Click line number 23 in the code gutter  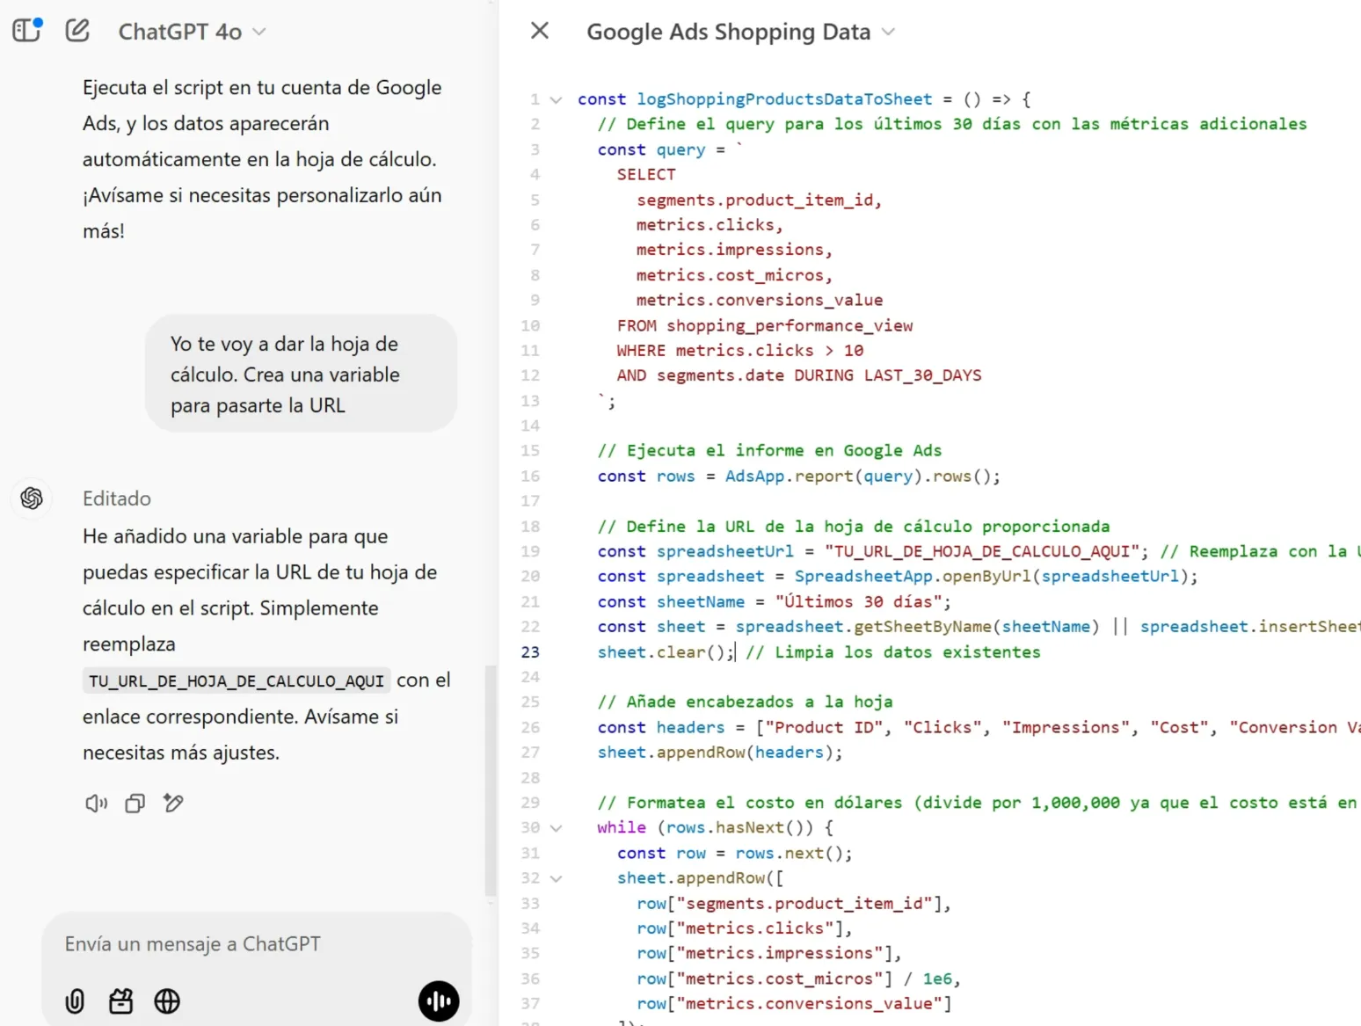click(530, 652)
